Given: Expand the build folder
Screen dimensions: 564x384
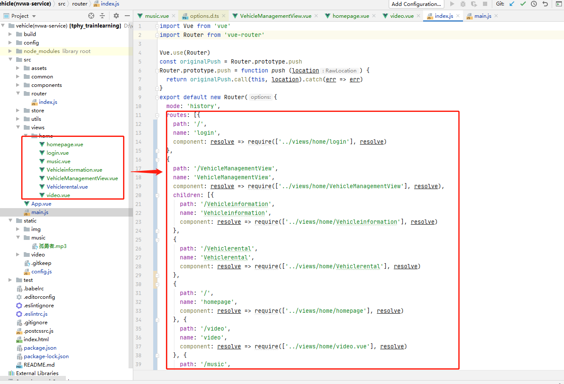Looking at the screenshot, I should coord(10,34).
